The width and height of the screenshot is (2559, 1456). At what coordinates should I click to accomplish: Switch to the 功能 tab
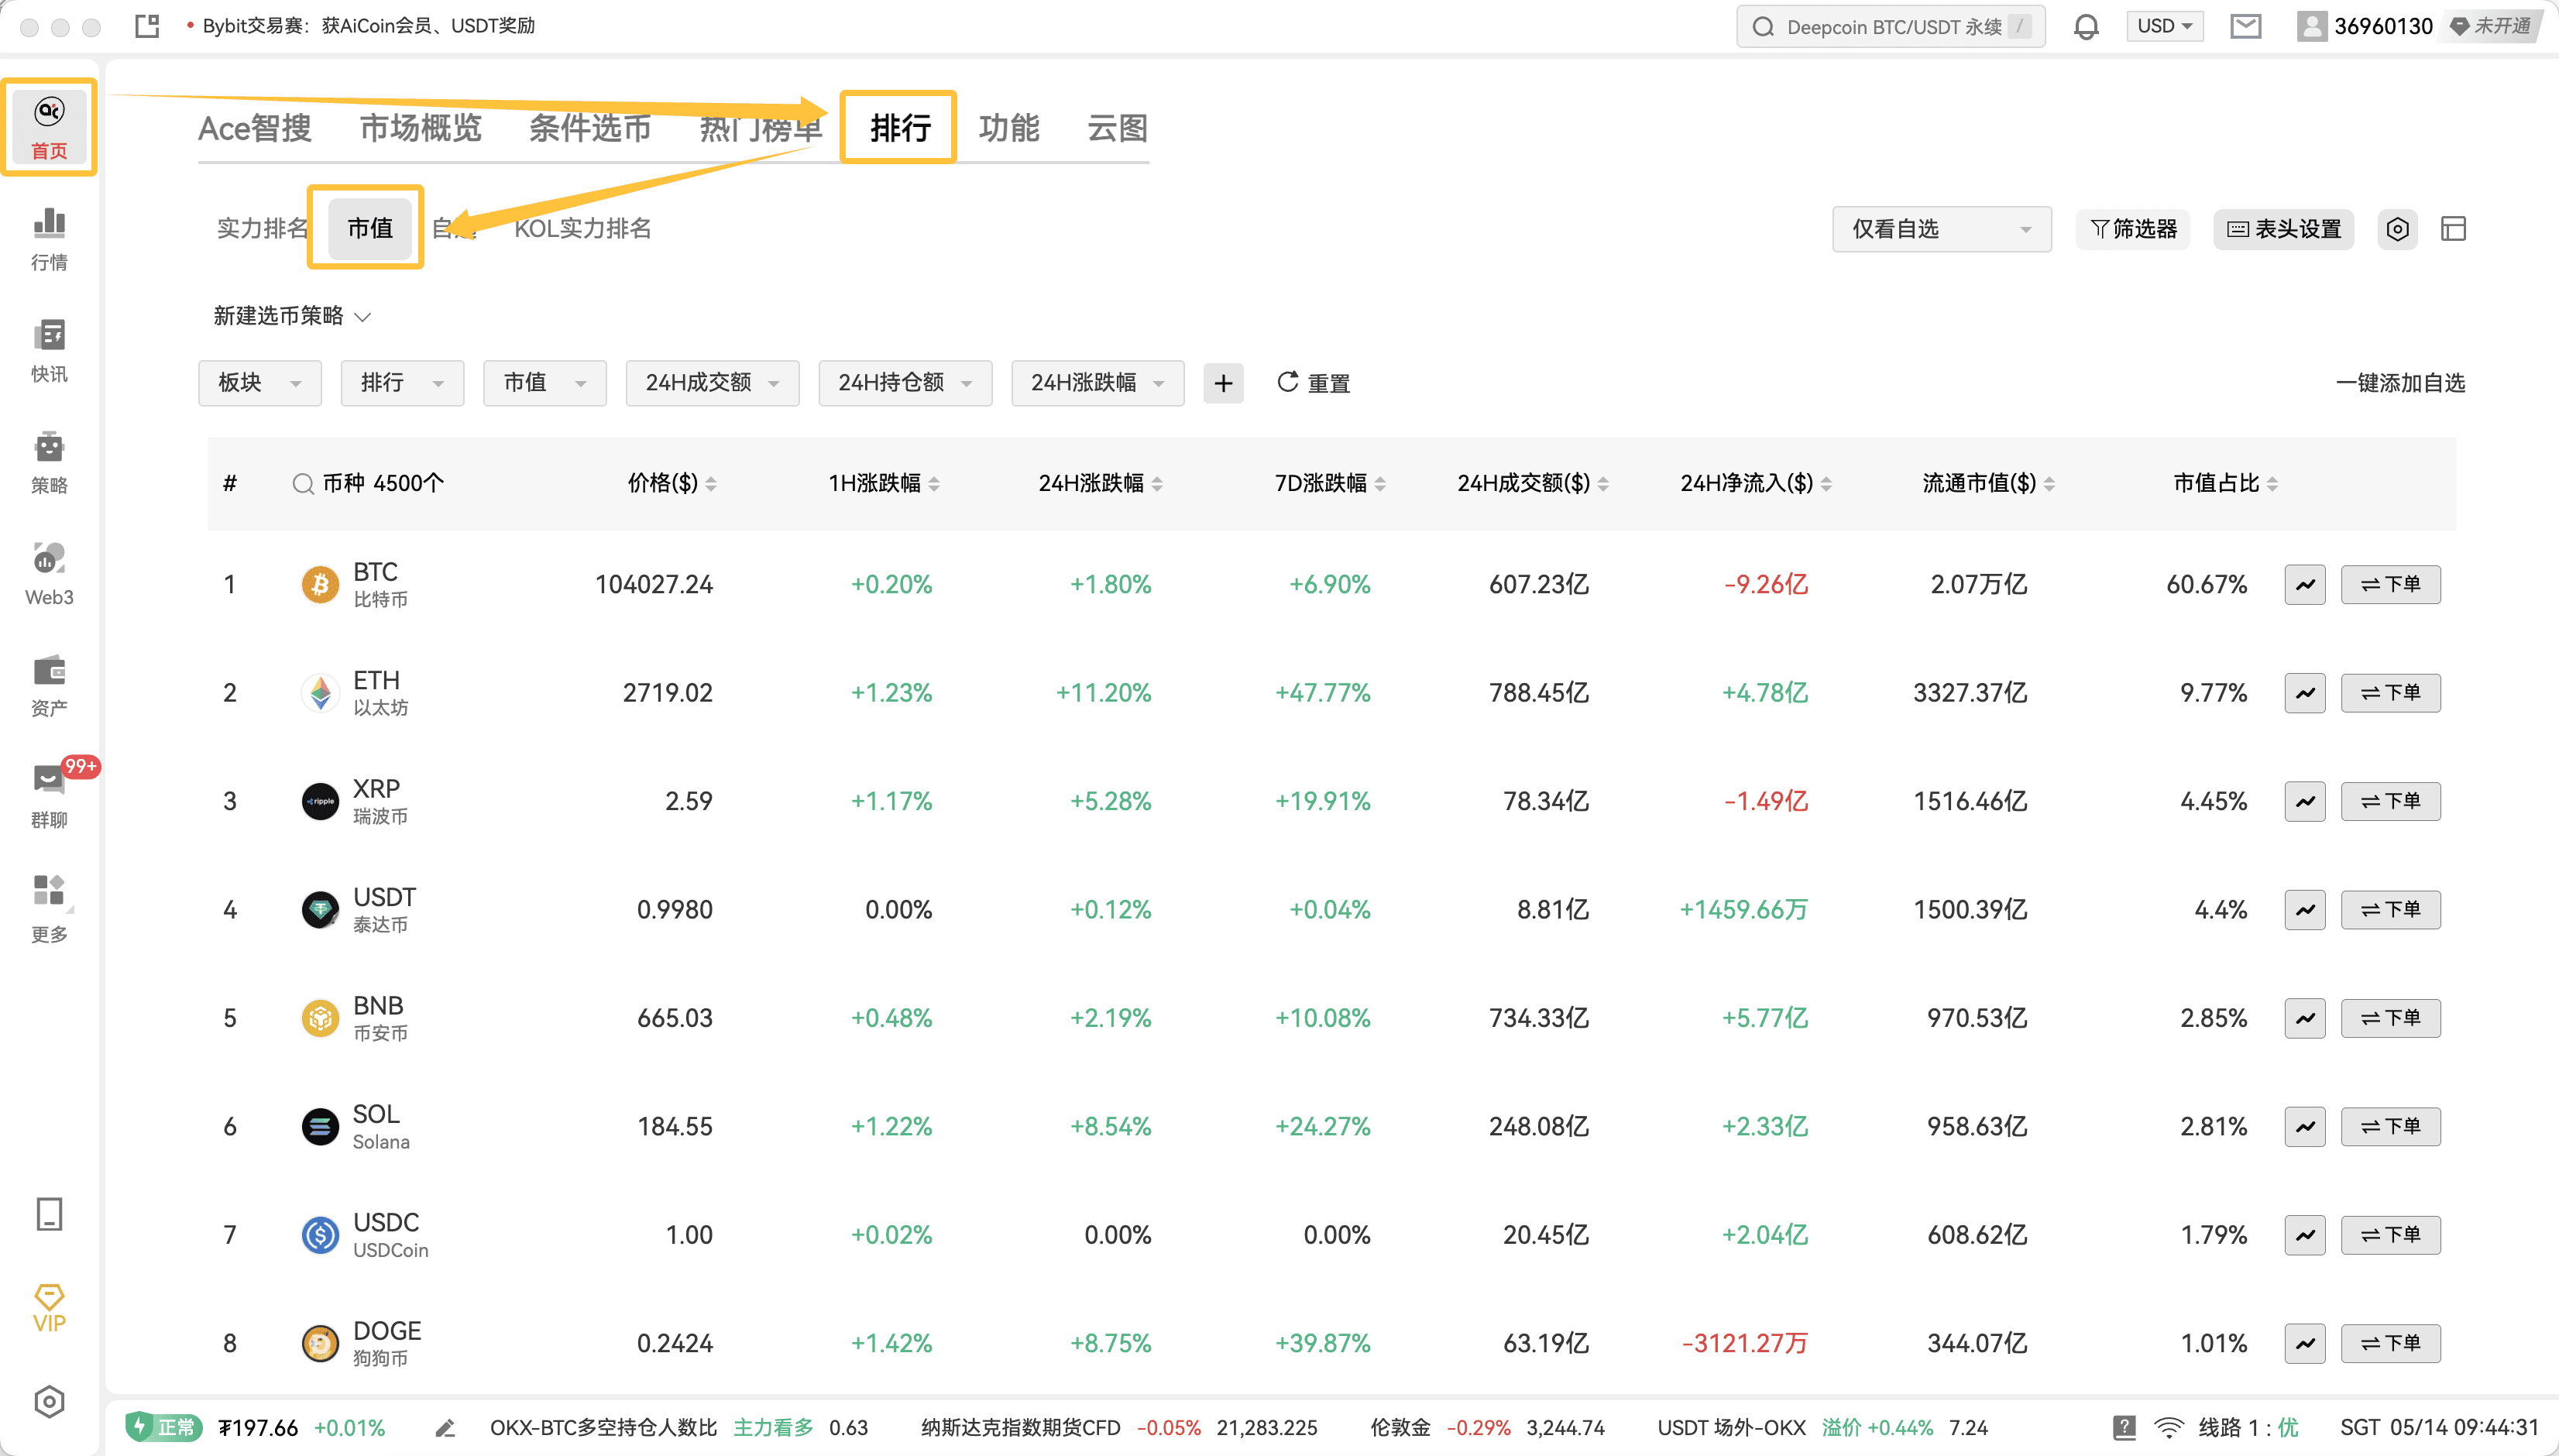pos(1009,128)
